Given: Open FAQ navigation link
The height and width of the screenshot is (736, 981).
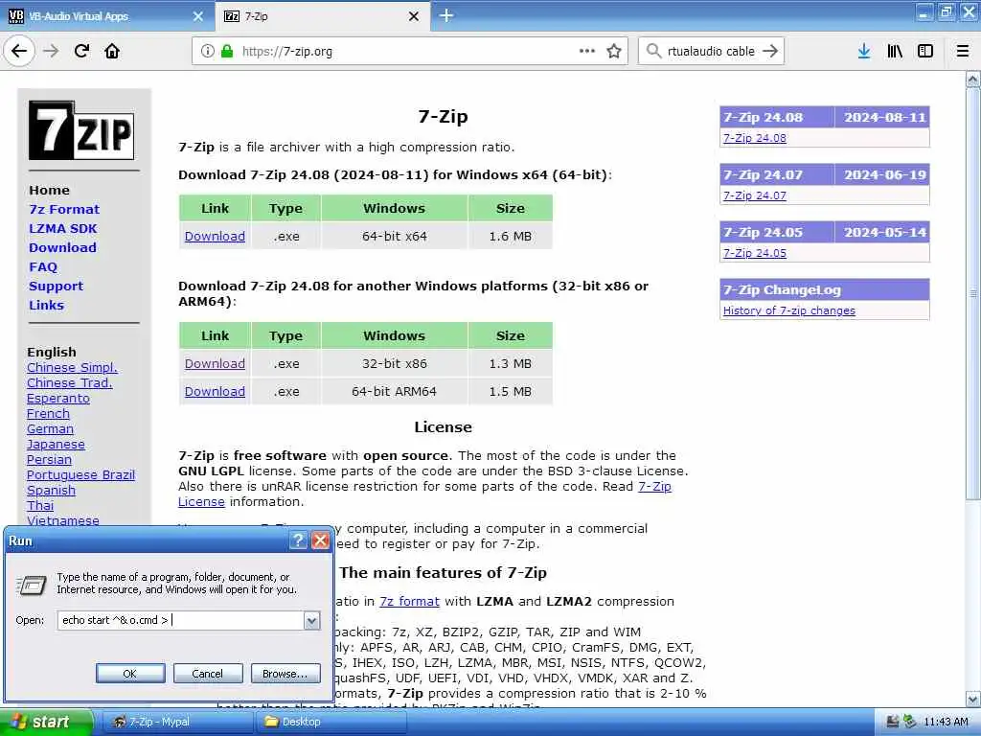Looking at the screenshot, I should click(x=43, y=267).
